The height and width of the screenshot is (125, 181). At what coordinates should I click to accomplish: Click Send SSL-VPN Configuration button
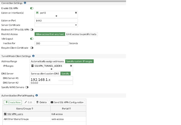(67, 102)
